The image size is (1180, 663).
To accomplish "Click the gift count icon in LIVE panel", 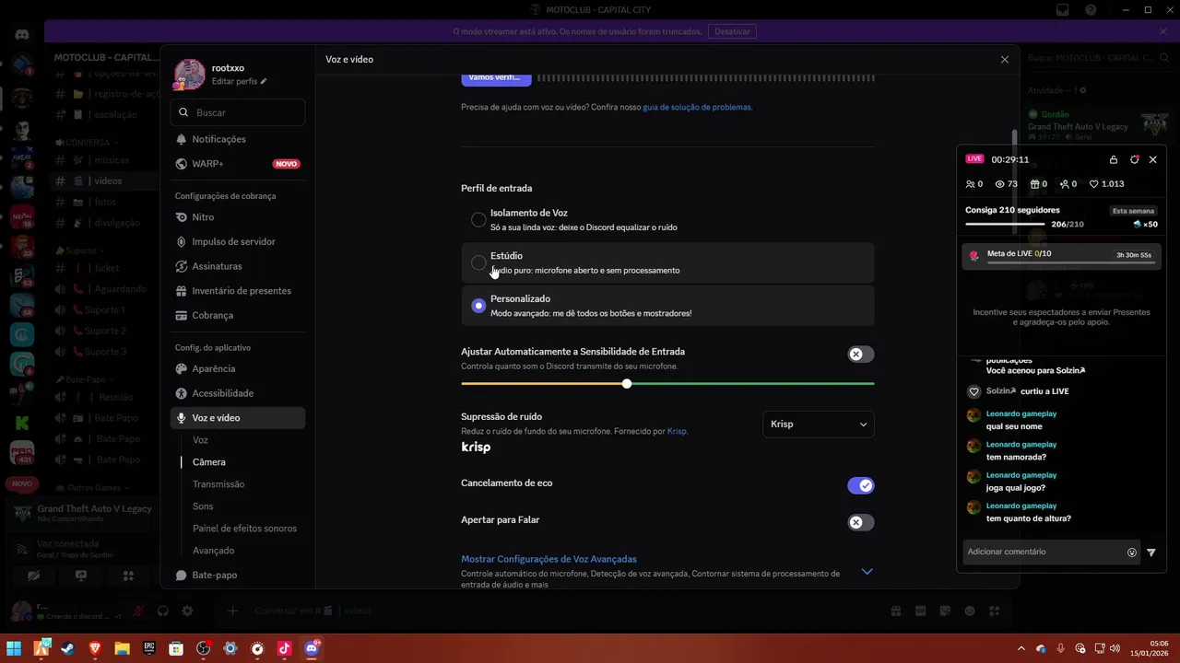I will click(1034, 184).
